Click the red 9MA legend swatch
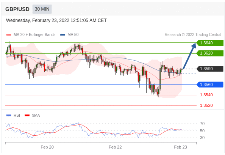The image size is (225, 155). 27,115
